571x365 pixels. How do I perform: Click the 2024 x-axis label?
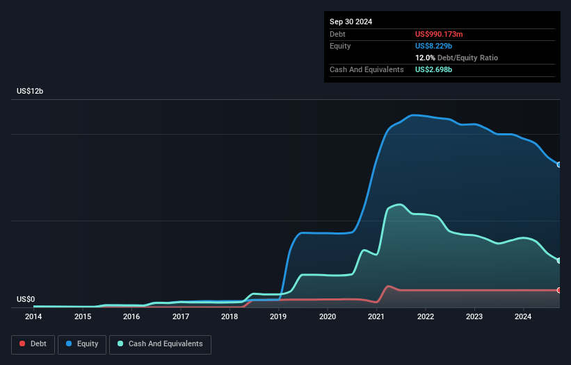tap(523, 316)
